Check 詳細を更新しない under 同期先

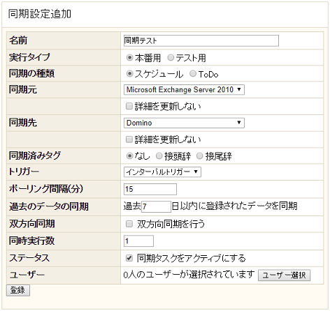click(129, 139)
